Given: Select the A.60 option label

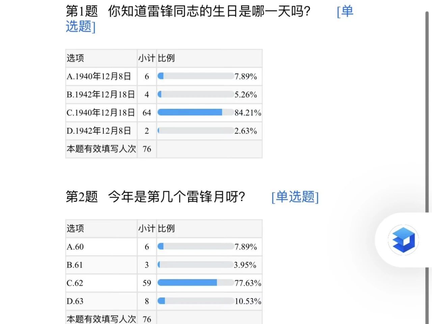Looking at the screenshot, I should (75, 247).
